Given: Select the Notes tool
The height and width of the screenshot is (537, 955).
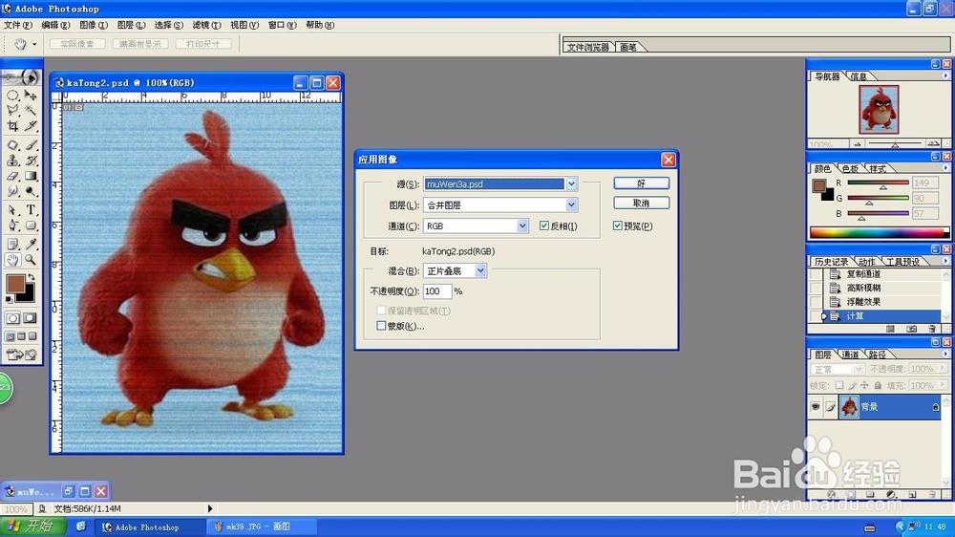Looking at the screenshot, I should click(12, 245).
